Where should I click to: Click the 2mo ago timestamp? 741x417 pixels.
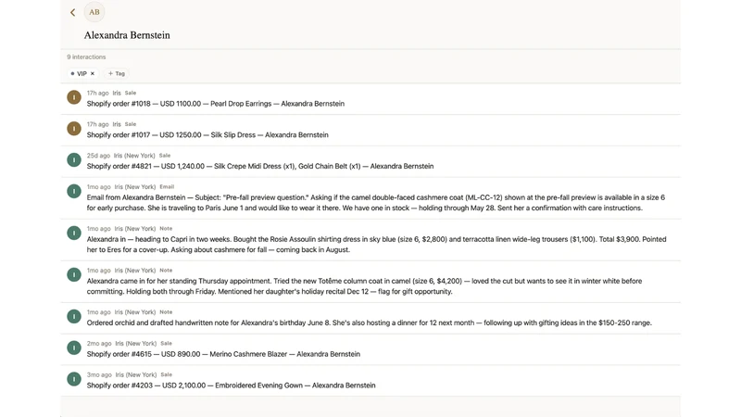(99, 343)
